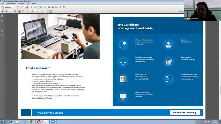Go to previous page arrow
Screen dimensions: 221x124
(2, 11)
